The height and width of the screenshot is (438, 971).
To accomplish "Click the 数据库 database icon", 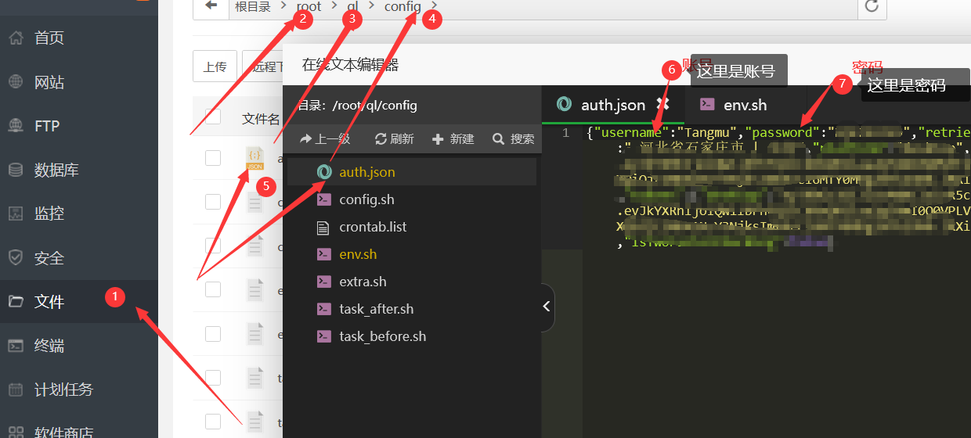I will tap(16, 169).
